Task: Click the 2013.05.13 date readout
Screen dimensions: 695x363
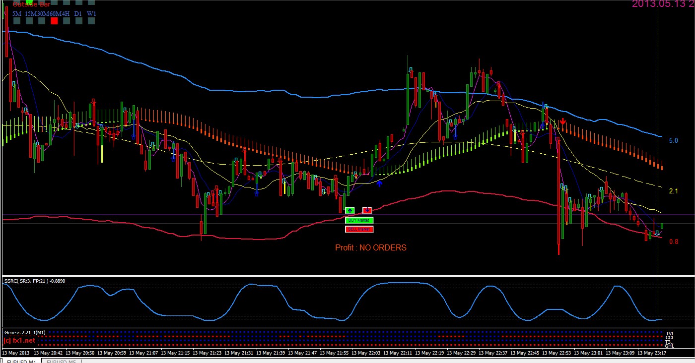Action: pos(663,4)
